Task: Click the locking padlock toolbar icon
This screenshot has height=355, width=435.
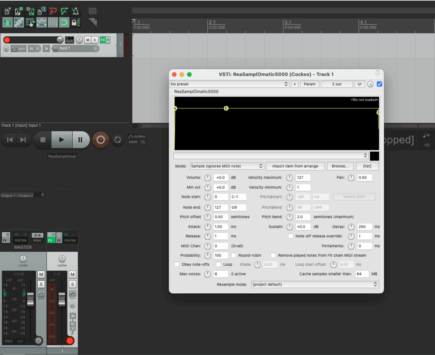Action: click(x=75, y=23)
